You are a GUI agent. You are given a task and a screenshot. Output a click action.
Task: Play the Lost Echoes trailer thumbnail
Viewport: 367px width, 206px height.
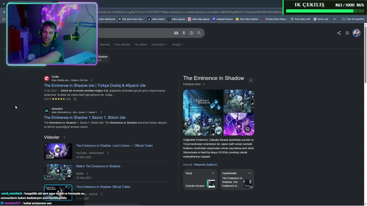[58, 151]
